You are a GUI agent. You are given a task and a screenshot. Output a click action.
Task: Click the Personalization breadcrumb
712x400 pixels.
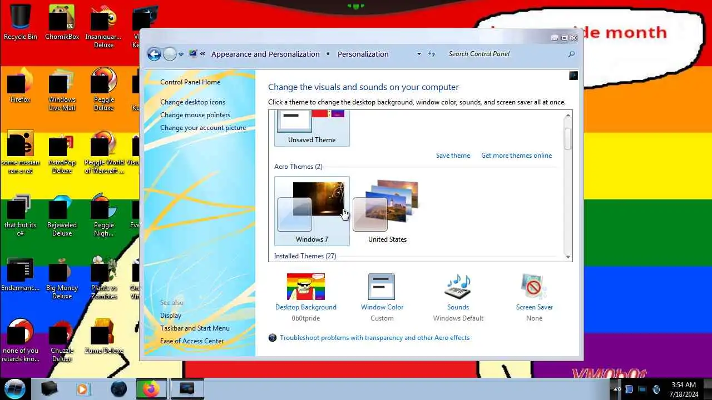point(363,54)
